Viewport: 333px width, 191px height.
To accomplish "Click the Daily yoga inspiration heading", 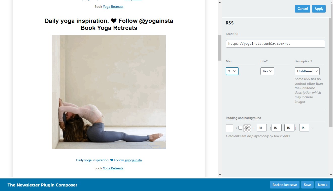I will pyautogui.click(x=109, y=24).
